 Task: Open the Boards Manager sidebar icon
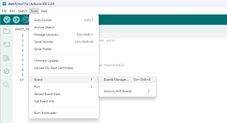[x=6, y=45]
